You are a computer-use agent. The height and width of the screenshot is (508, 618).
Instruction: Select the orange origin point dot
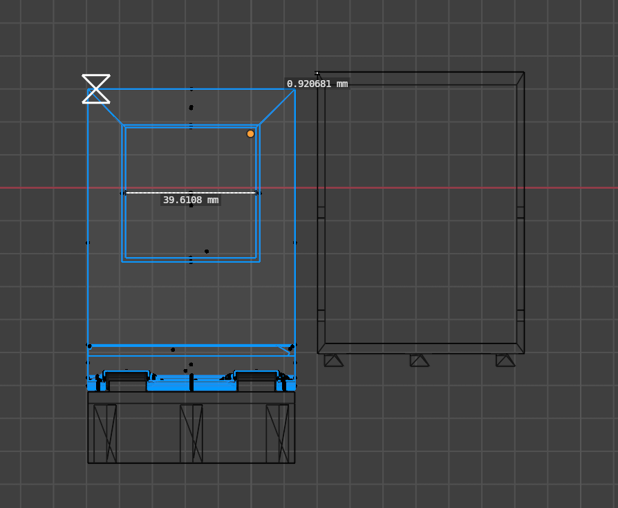(250, 134)
